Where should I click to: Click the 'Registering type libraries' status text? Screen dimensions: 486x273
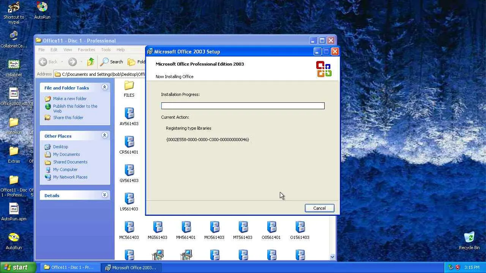pos(189,128)
